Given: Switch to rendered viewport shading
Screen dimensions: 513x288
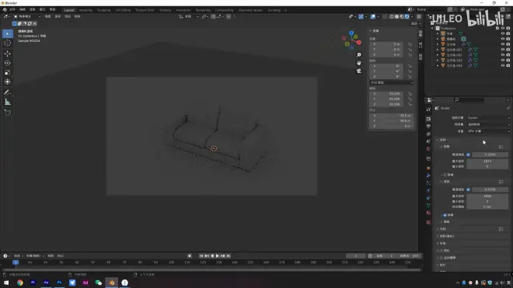Looking at the screenshot, I should (x=407, y=16).
